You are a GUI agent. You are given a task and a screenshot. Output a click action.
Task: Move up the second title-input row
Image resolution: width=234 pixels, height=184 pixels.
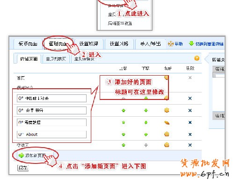(124, 111)
